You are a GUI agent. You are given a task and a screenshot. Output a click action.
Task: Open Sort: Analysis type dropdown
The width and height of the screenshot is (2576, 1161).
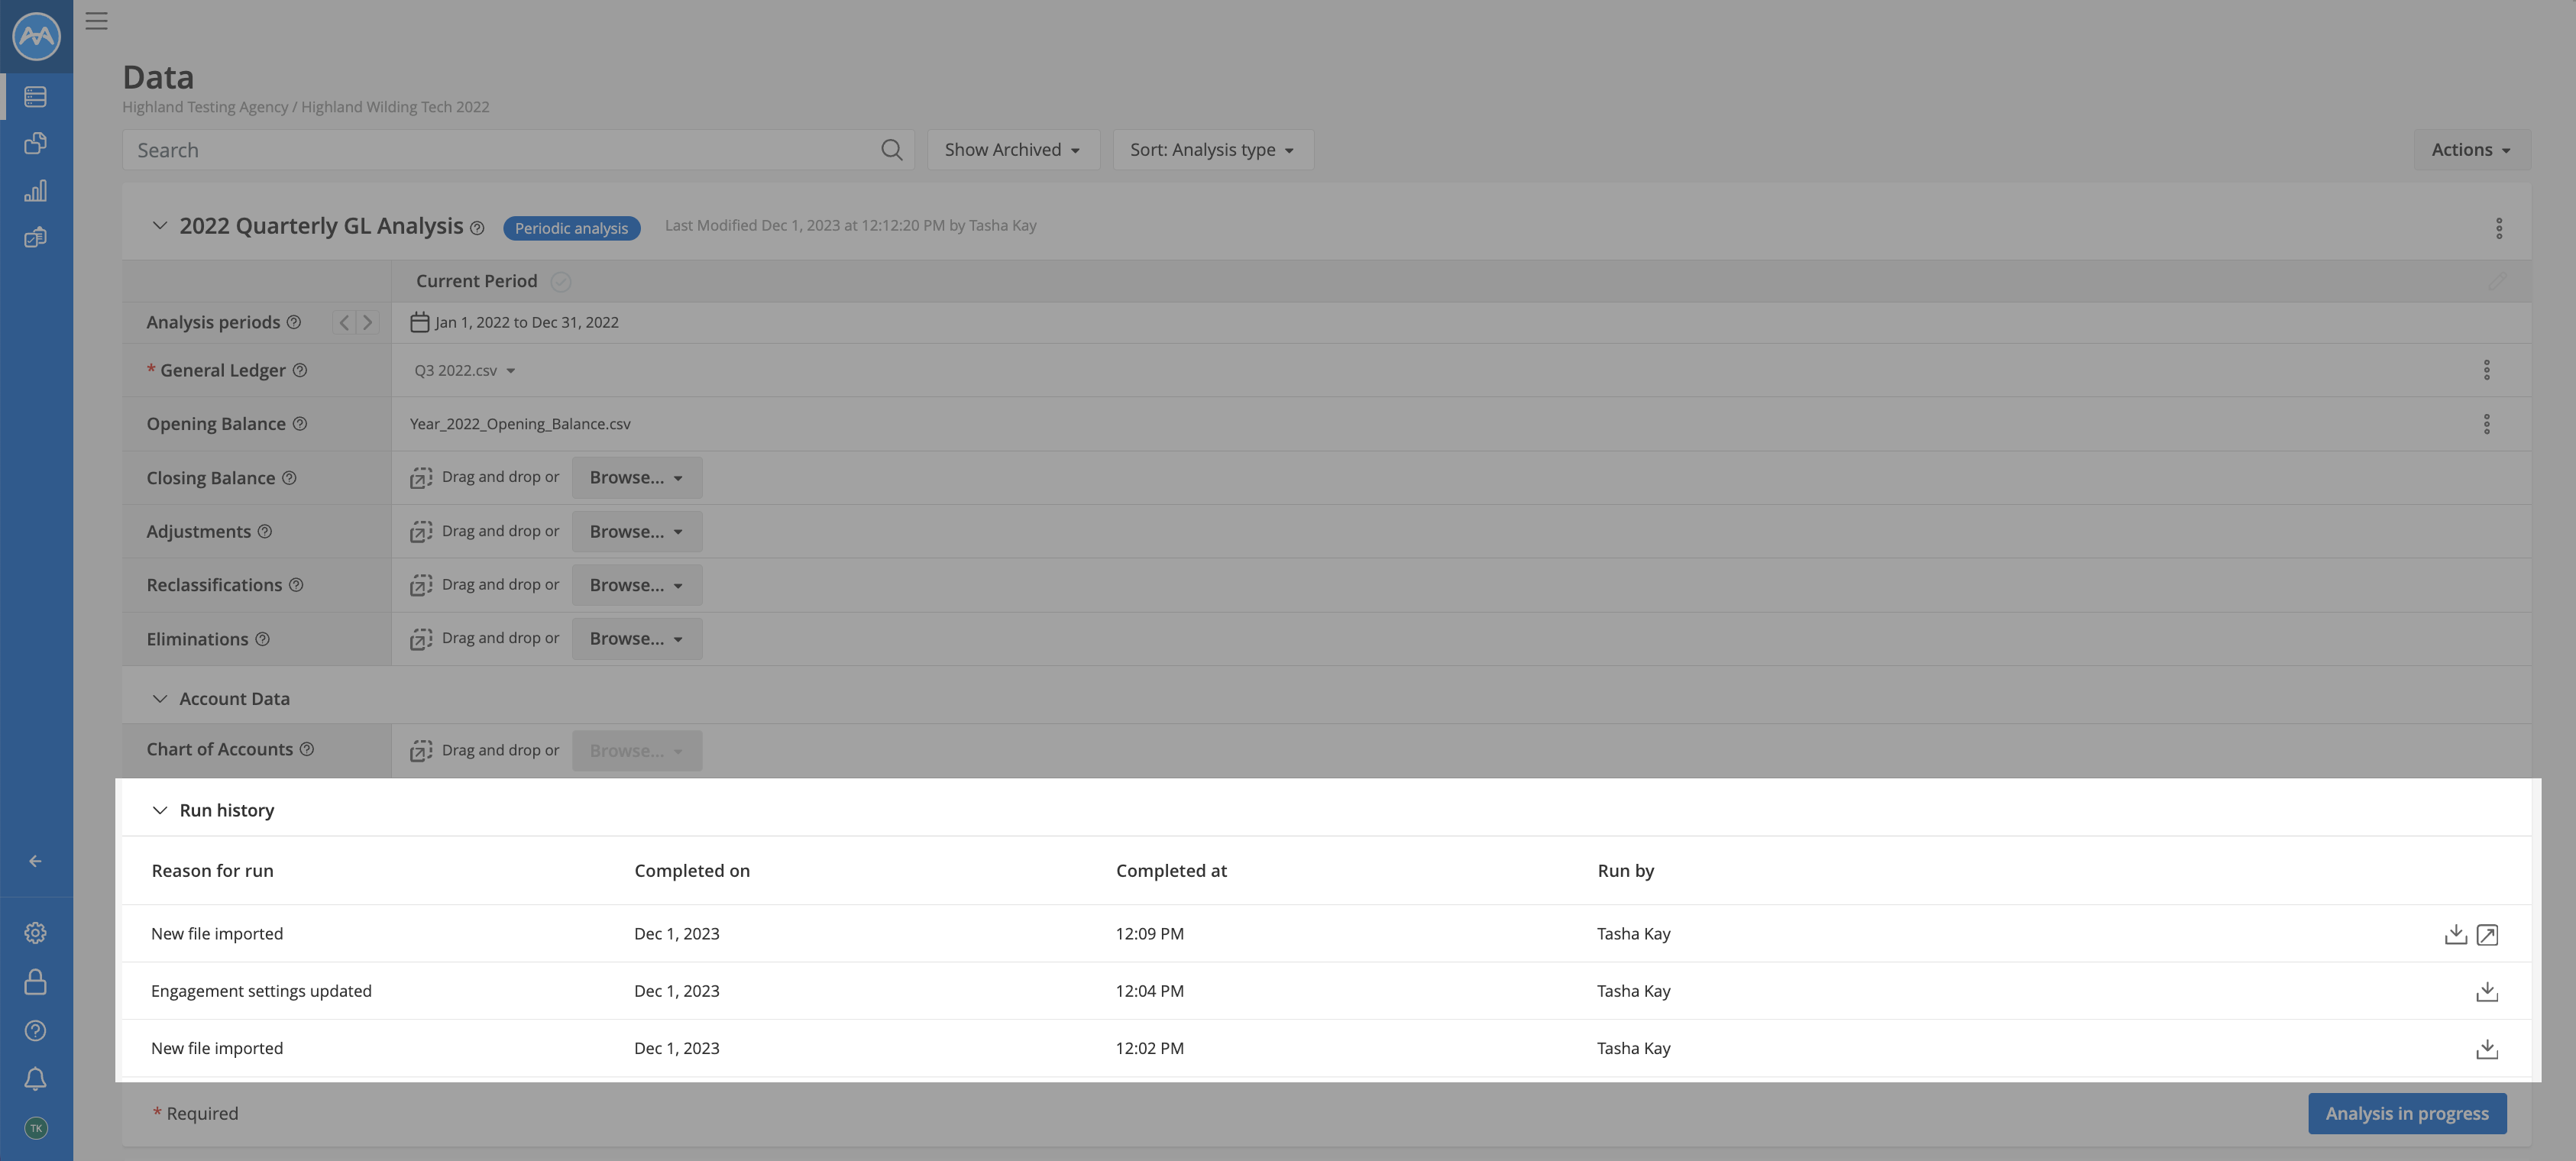1213,150
